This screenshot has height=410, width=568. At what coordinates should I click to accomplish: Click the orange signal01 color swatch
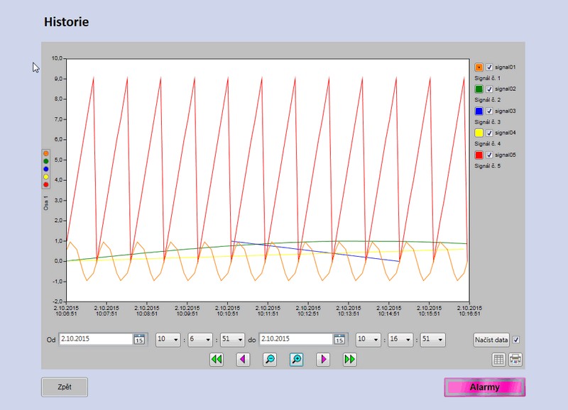pos(479,67)
